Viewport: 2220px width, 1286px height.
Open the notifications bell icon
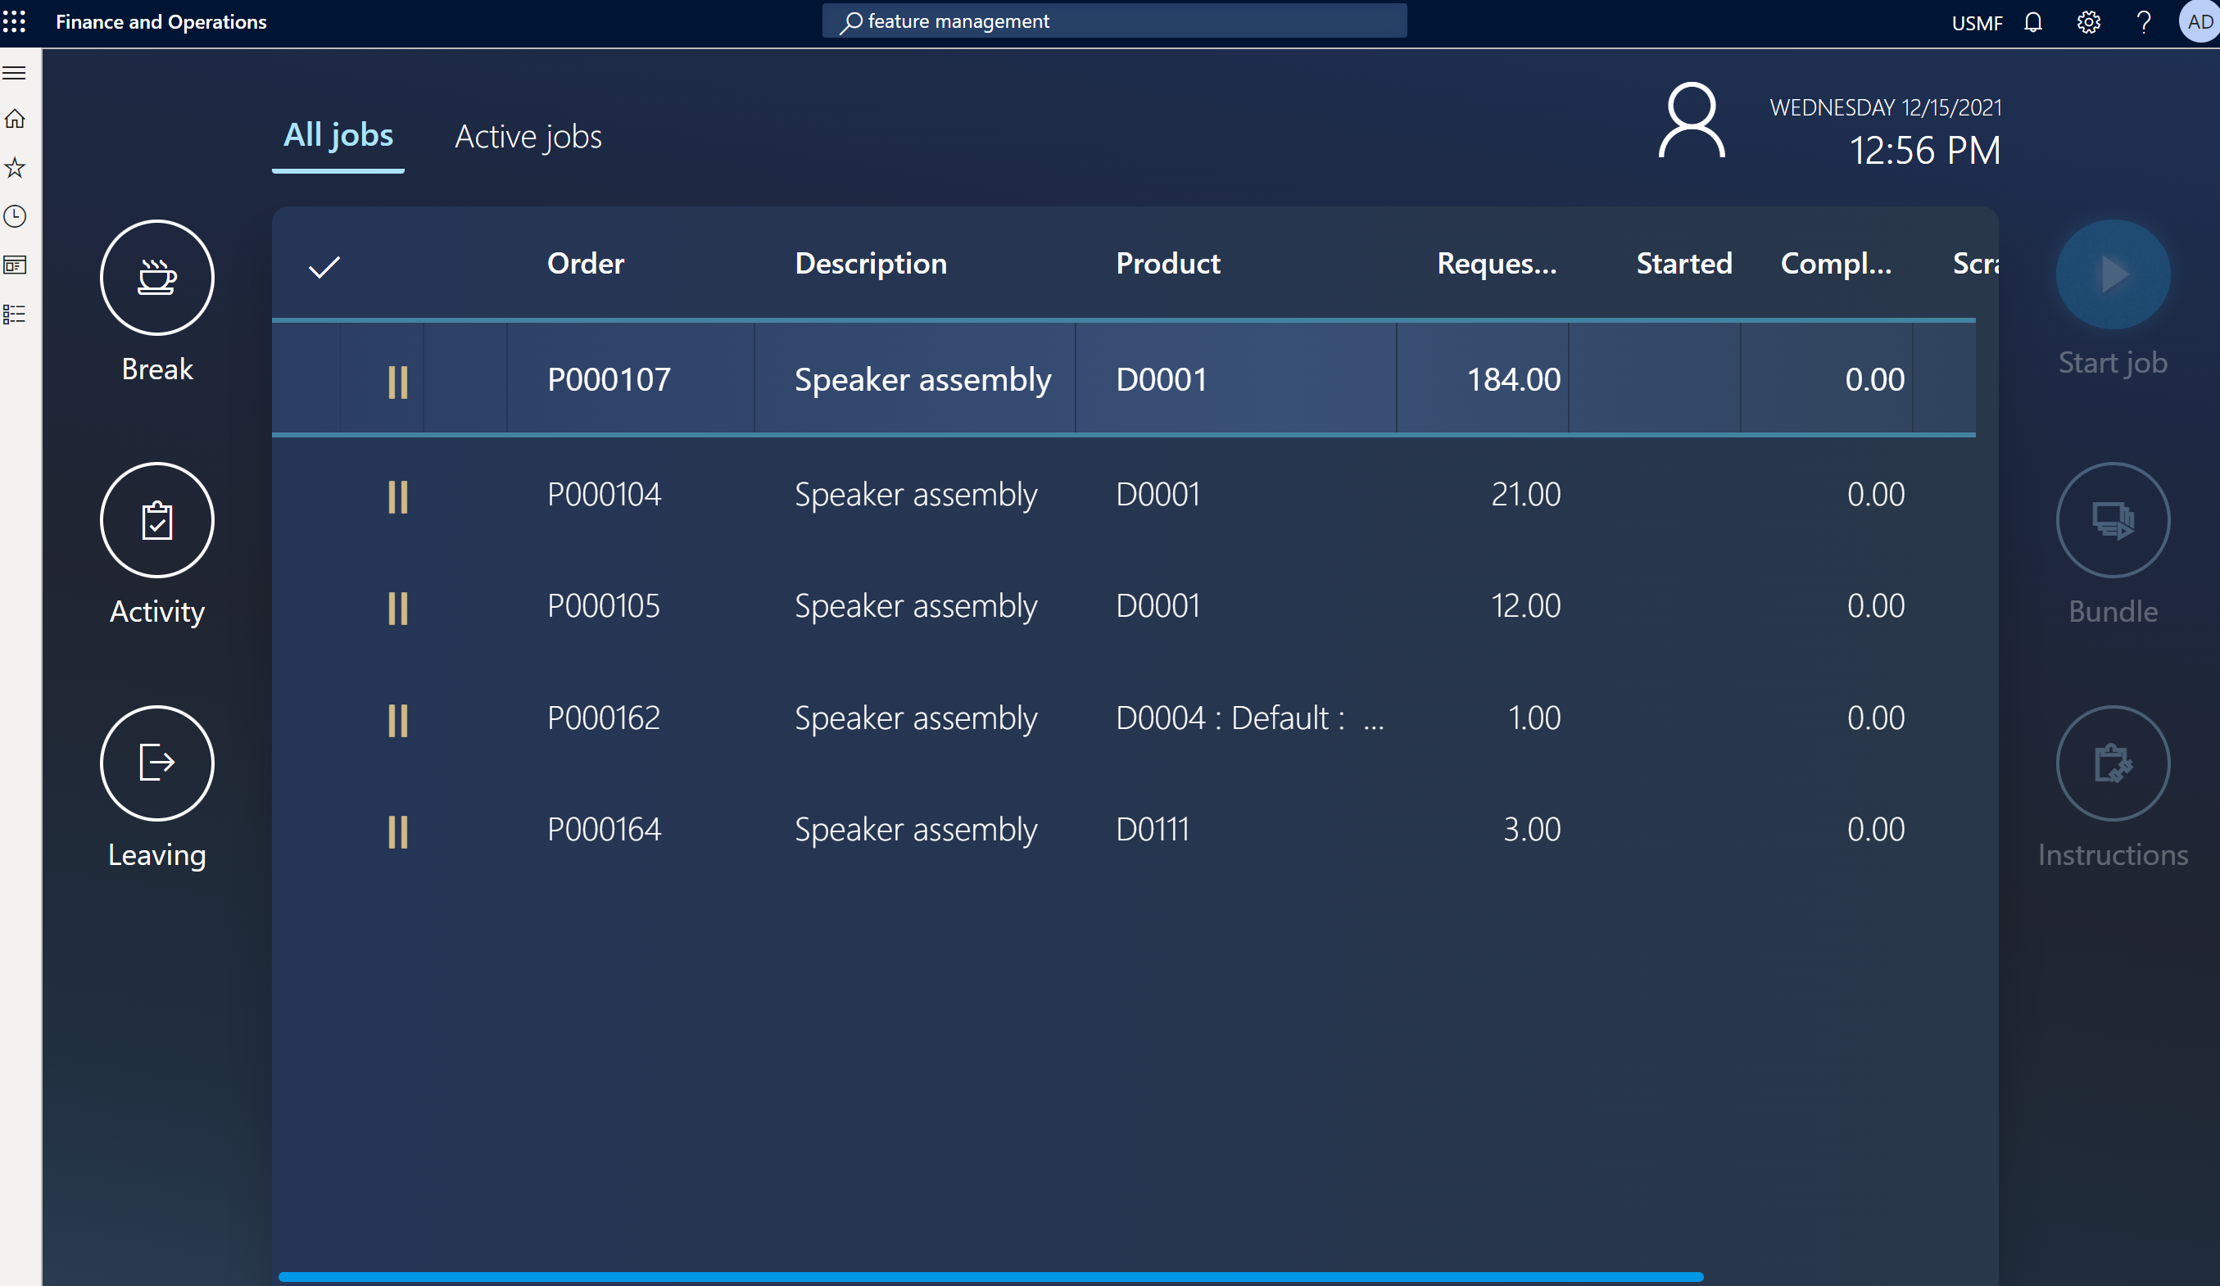(2033, 22)
